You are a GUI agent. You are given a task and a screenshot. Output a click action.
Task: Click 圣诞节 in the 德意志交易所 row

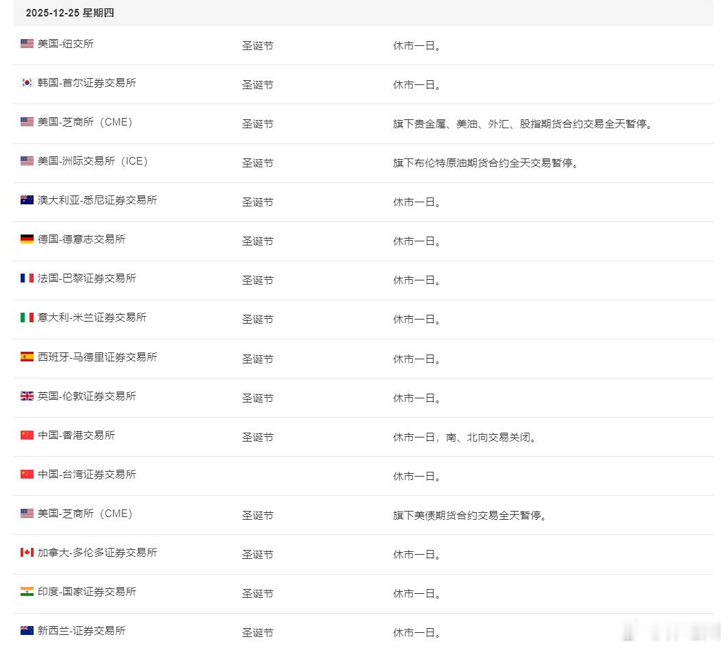pos(258,241)
